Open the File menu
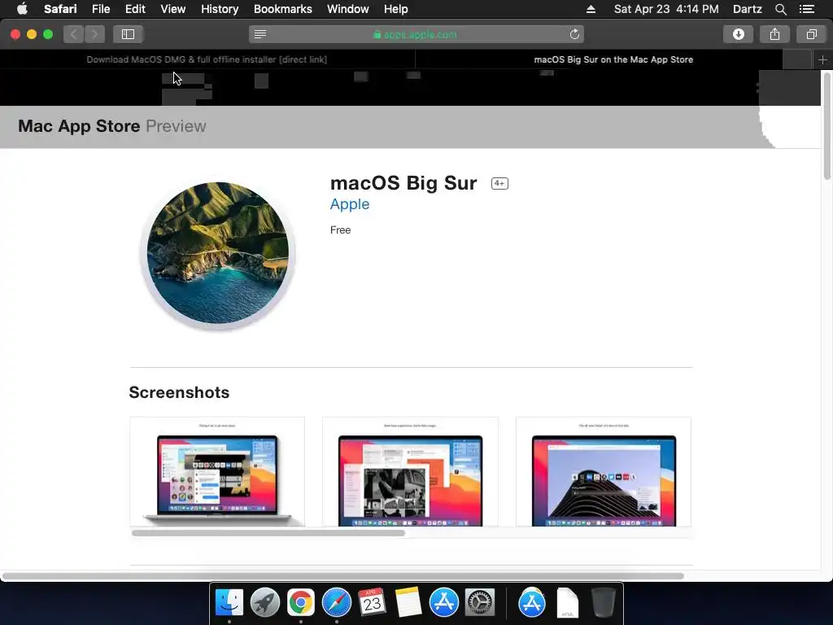Viewport: 833px width, 625px height. coord(101,9)
